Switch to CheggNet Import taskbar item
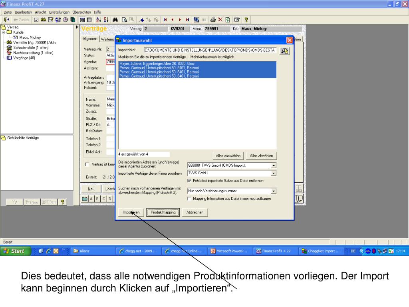The height and width of the screenshot is (307, 409). pos(321,251)
